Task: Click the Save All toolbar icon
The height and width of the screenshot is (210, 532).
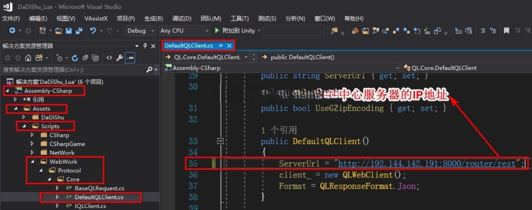Action: click(x=79, y=31)
